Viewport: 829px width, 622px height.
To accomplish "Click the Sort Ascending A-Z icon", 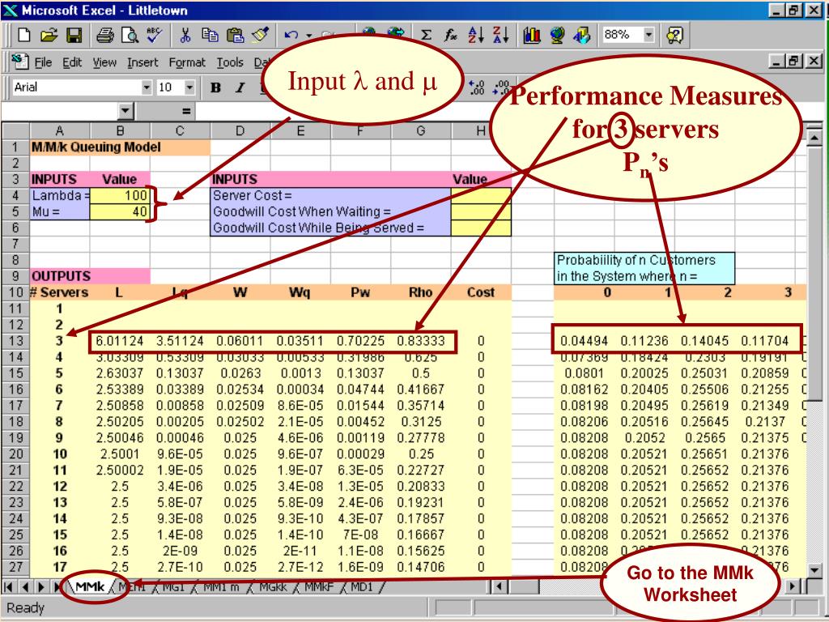I will (476, 36).
